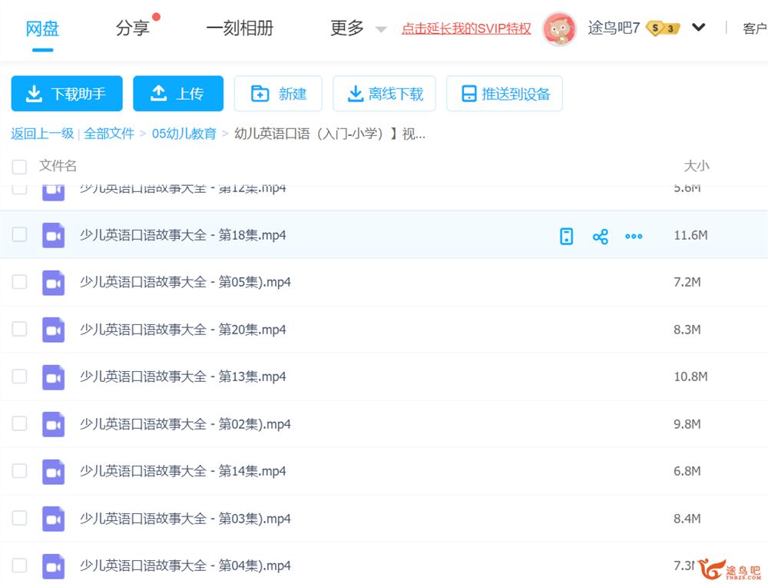
Task: Click the video icon of 第04集).mp4
Action: pos(54,566)
